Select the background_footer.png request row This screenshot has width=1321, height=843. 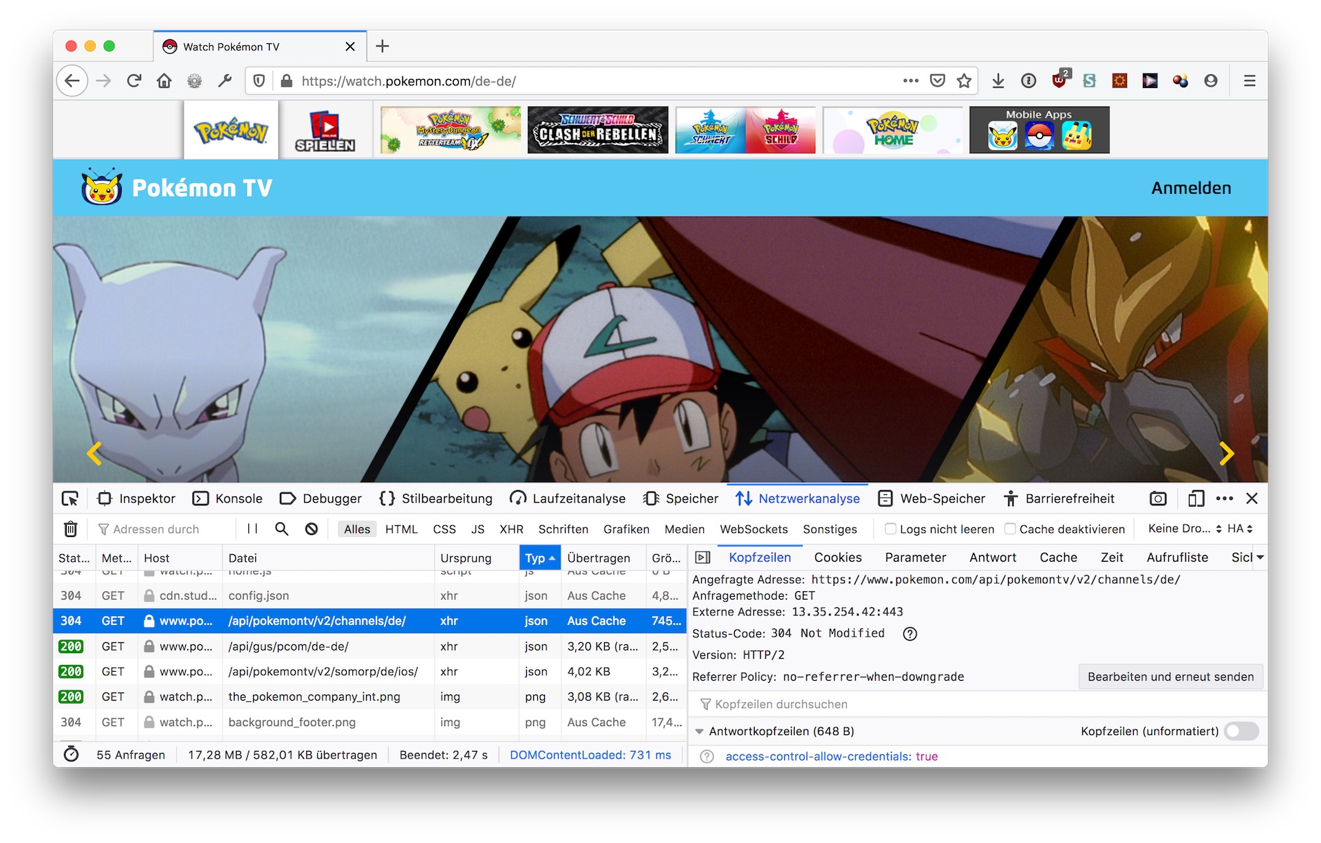(369, 722)
